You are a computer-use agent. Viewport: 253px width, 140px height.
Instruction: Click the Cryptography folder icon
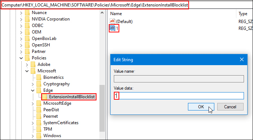pyautogui.click(x=39, y=84)
